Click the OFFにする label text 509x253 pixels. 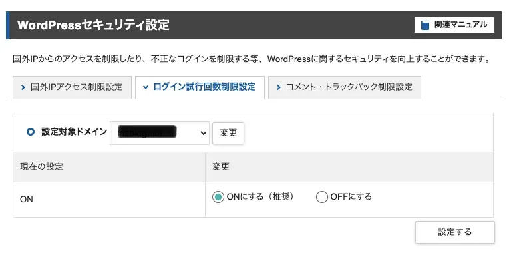[x=351, y=196]
